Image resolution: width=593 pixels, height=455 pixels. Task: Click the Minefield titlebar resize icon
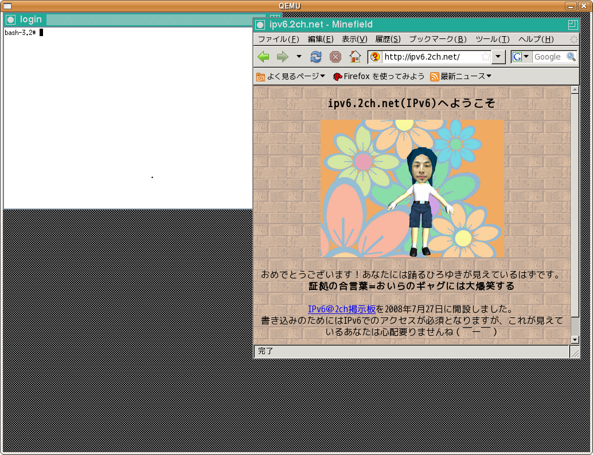click(572, 25)
